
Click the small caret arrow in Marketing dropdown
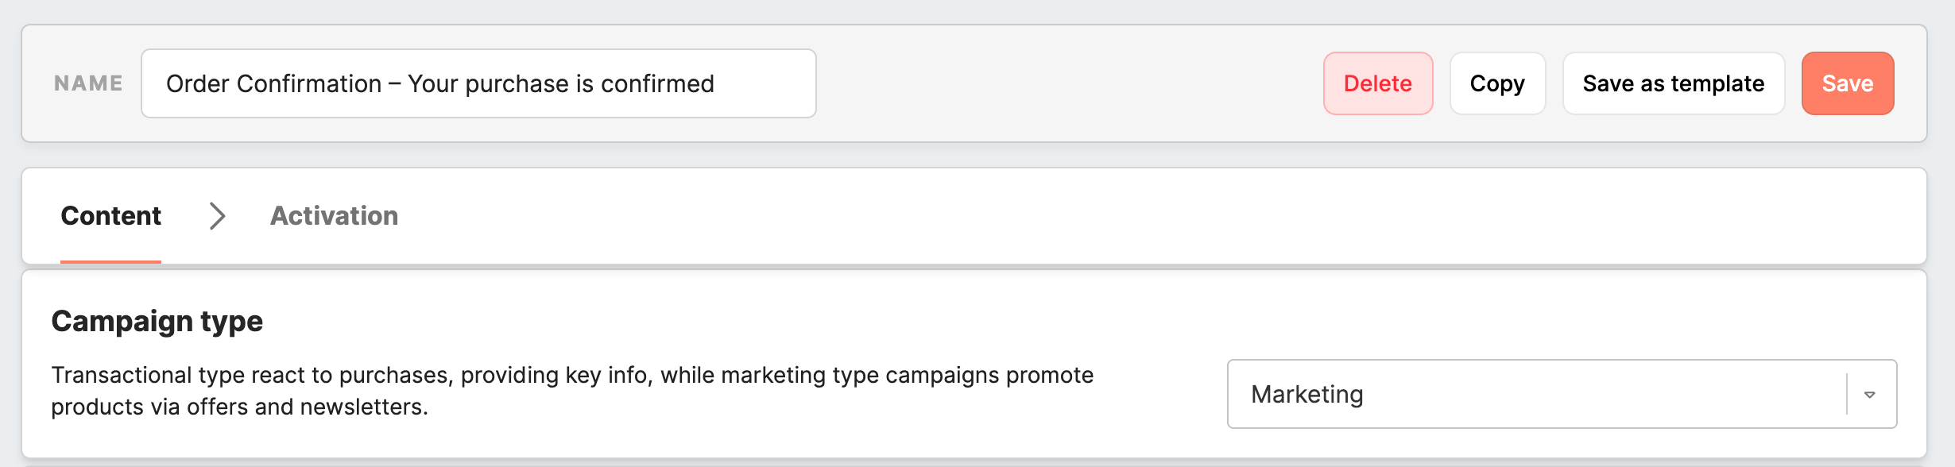(x=1870, y=395)
